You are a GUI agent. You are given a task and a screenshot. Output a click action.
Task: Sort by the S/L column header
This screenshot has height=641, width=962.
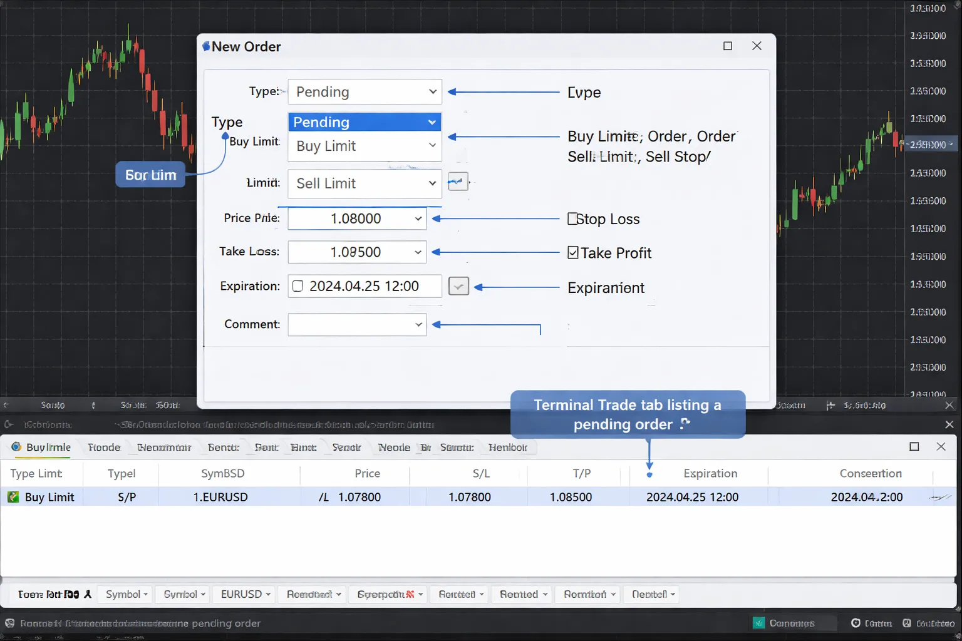[481, 473]
